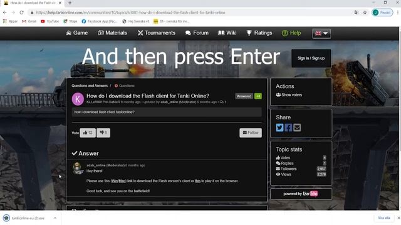Click the moderator's avatar in the answer
The image size is (401, 225).
pyautogui.click(x=78, y=168)
